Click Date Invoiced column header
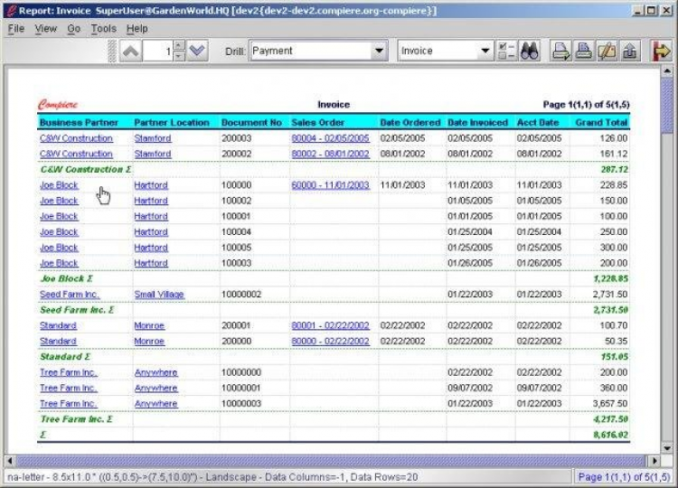678x488 pixels. pyautogui.click(x=478, y=122)
